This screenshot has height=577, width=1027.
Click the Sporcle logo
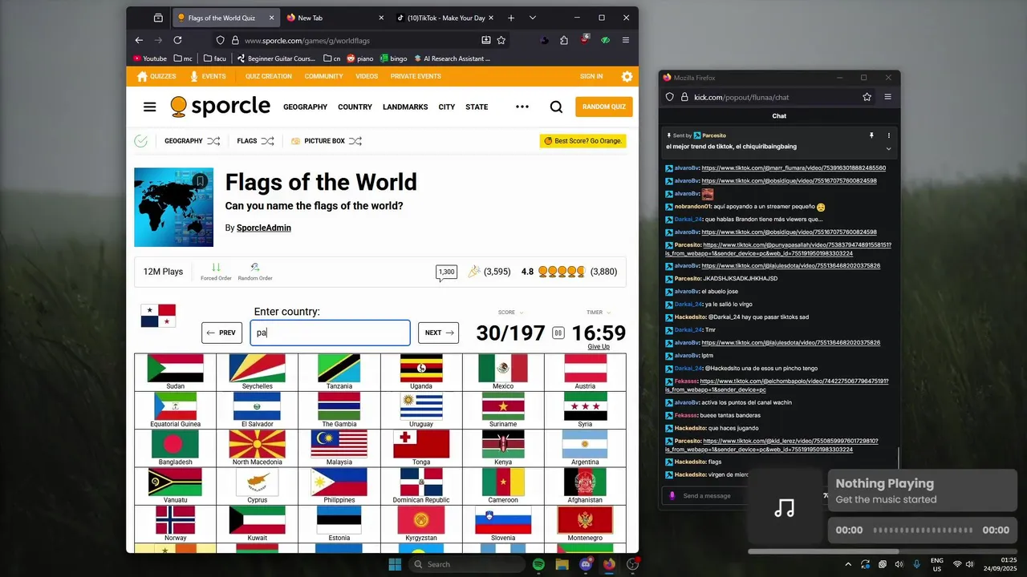[220, 107]
